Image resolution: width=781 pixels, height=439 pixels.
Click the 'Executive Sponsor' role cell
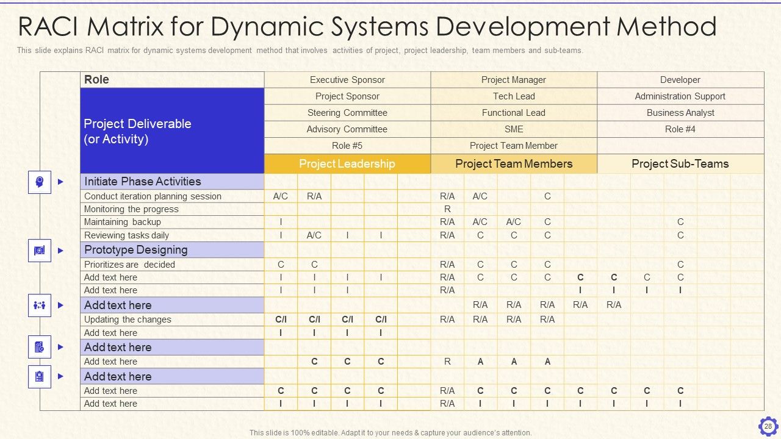click(x=347, y=80)
